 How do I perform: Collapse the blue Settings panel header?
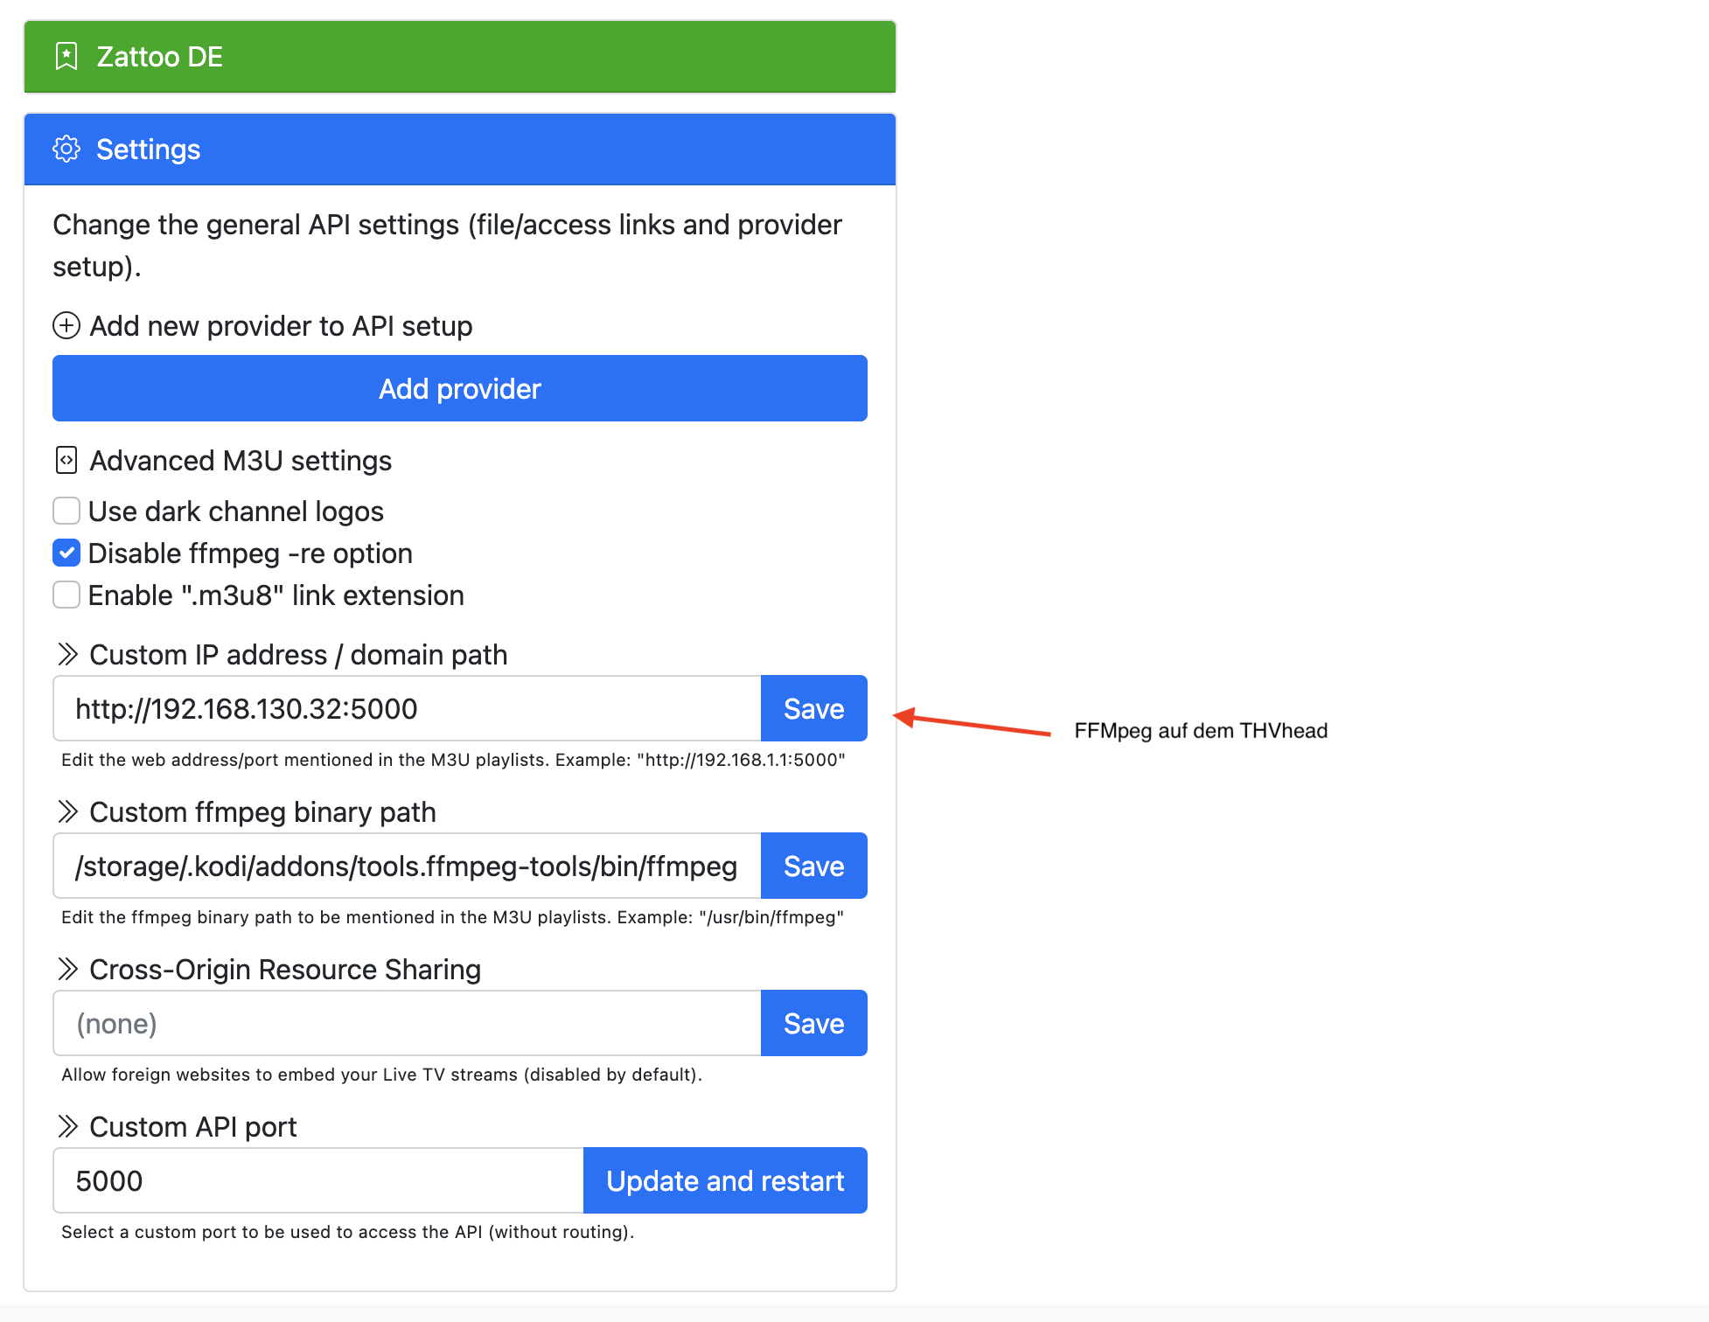460,150
